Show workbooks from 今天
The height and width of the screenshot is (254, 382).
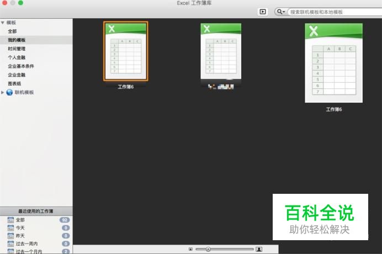tap(20, 228)
